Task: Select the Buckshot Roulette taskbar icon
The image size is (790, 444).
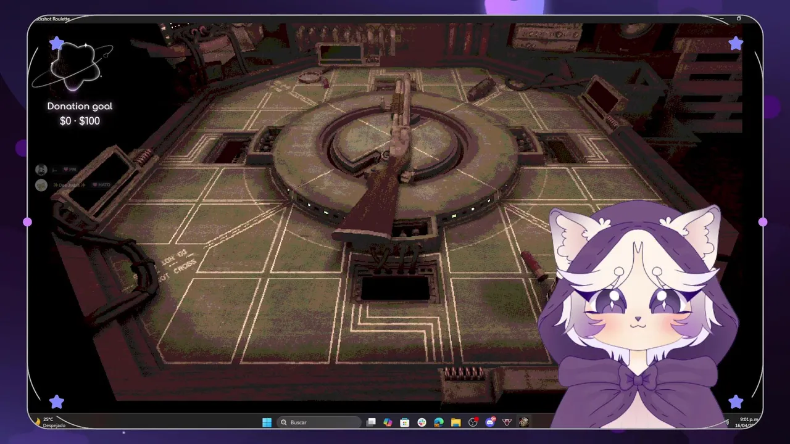Action: click(524, 422)
